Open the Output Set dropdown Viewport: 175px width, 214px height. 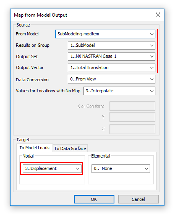pos(111,56)
